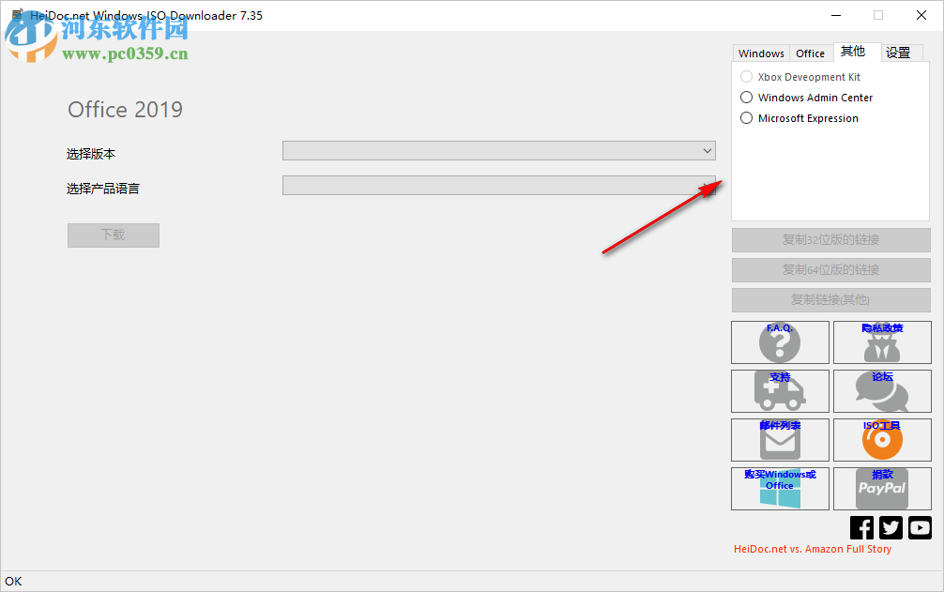
Task: Click the 选择版本 label
Action: tap(91, 154)
